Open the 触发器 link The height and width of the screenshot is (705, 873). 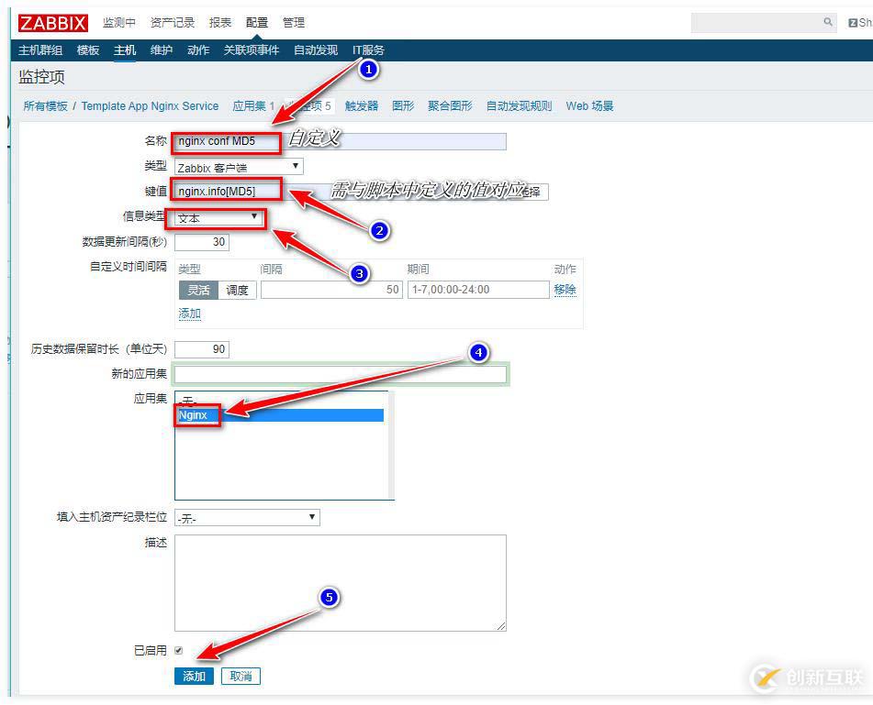[362, 106]
